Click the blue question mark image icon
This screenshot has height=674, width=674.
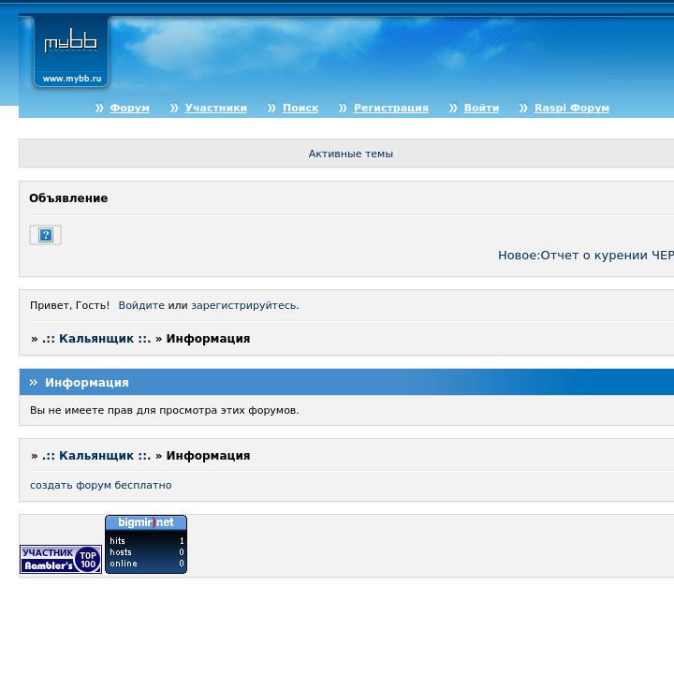point(45,235)
